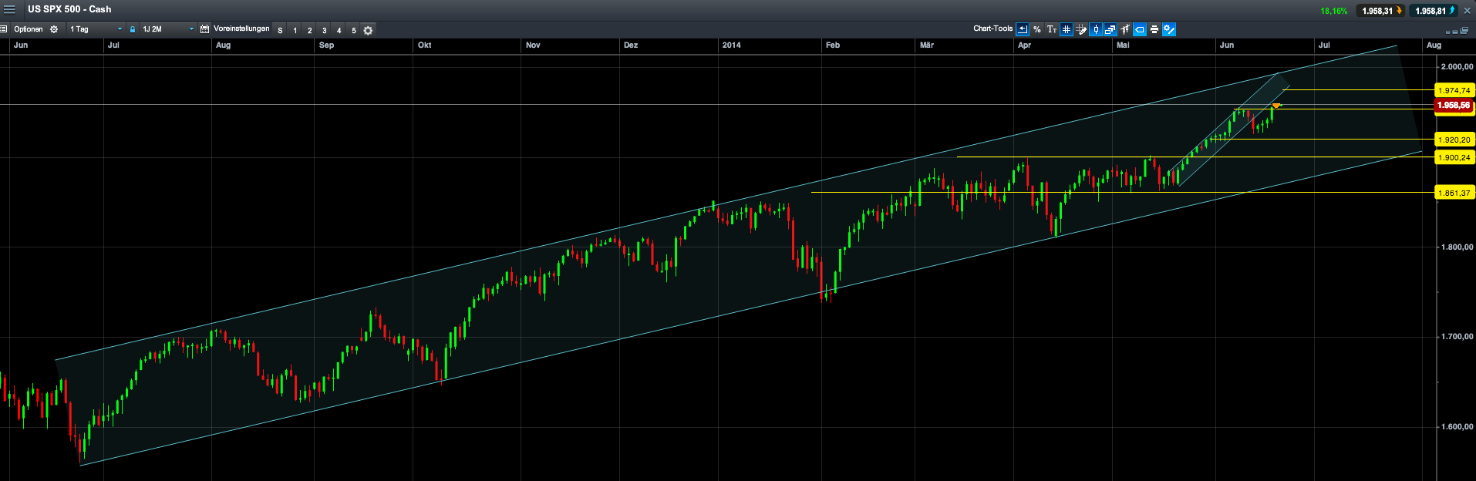Screen dimensions: 1476x481
Task: Click the 1.974,74 price level label
Action: (1454, 90)
